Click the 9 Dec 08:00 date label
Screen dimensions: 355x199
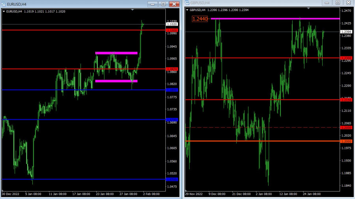pos(217,194)
